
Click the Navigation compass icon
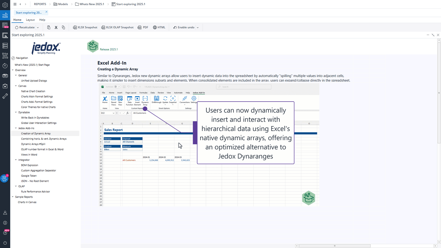pyautogui.click(x=13, y=58)
